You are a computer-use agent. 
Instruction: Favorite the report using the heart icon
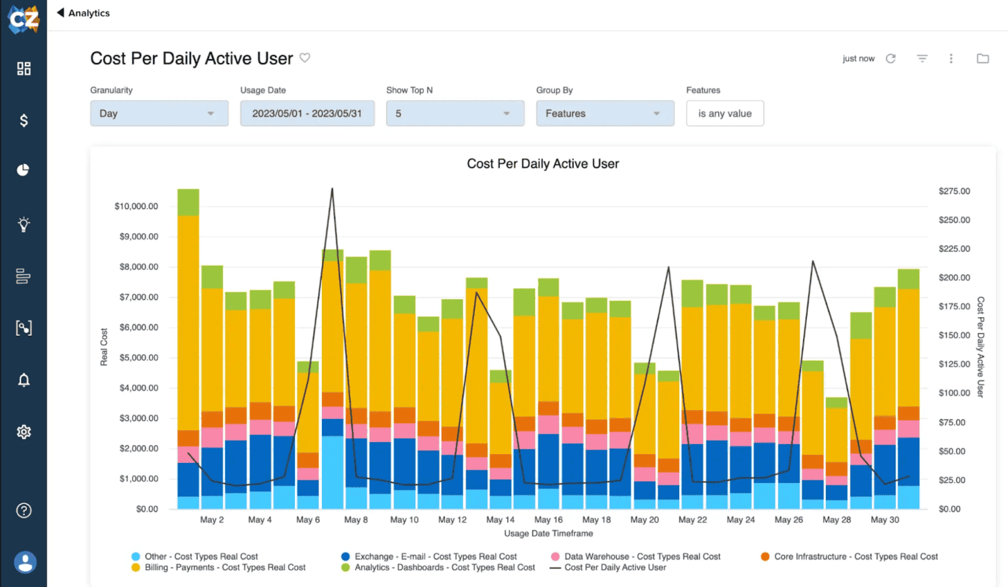click(305, 58)
